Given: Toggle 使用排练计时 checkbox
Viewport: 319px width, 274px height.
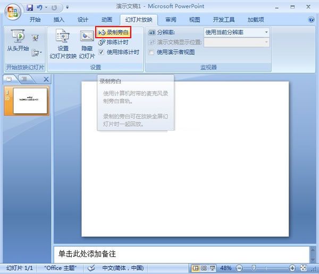Looking at the screenshot, I should (x=101, y=52).
